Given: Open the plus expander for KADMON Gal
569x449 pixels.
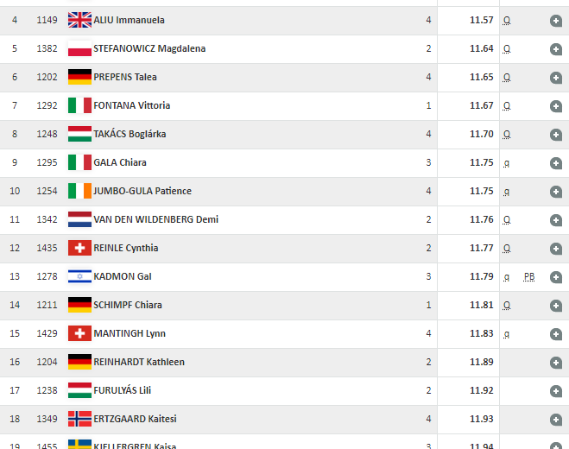Looking at the screenshot, I should click(x=555, y=276).
